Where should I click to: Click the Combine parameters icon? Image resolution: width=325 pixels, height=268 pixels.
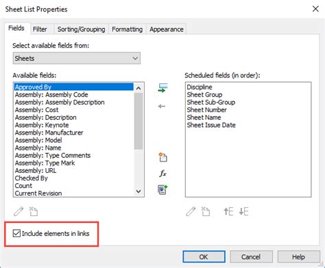[162, 189]
